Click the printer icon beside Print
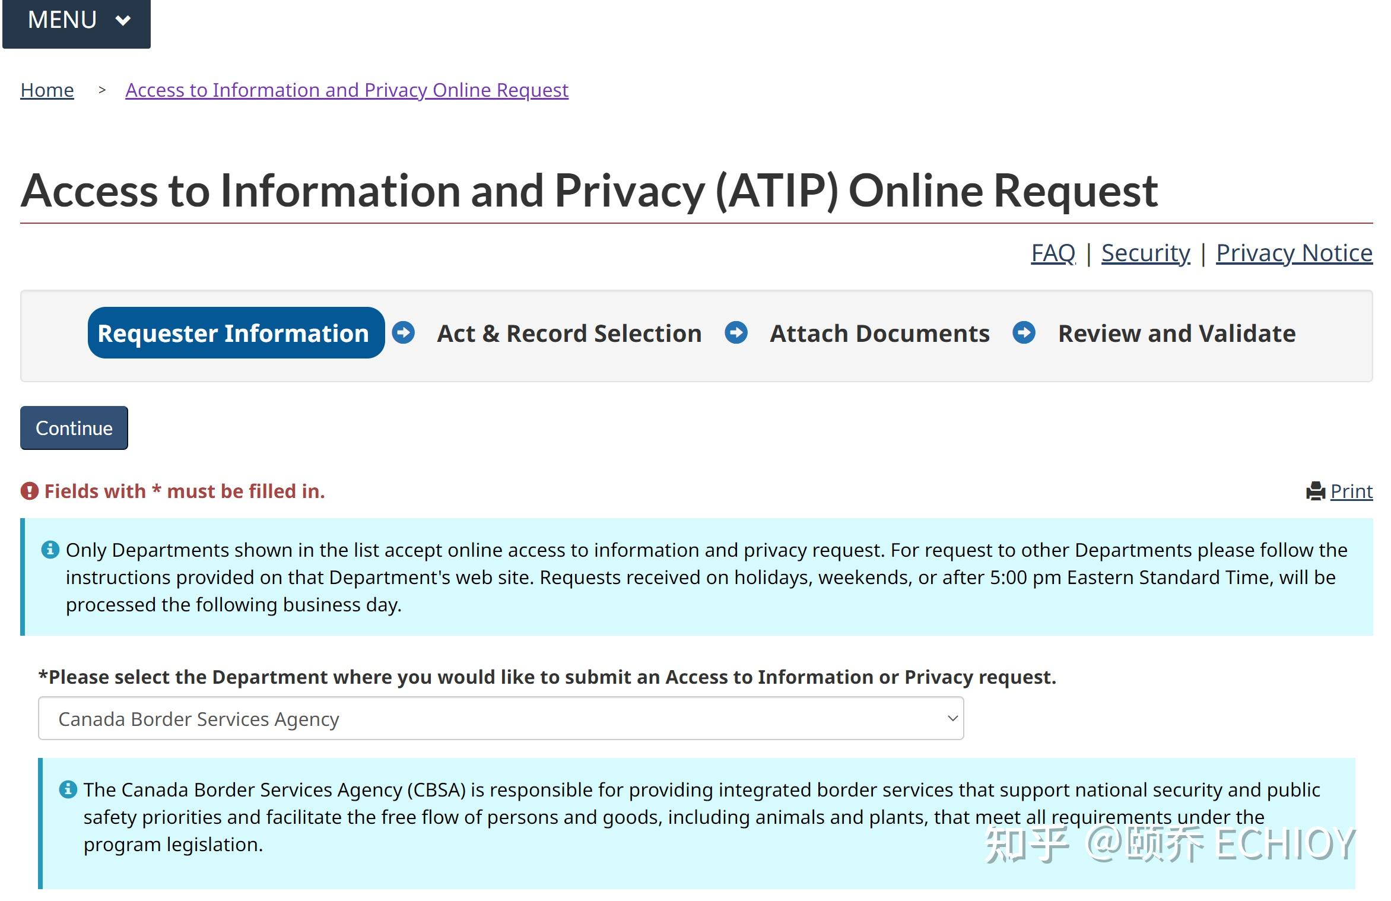 point(1316,491)
